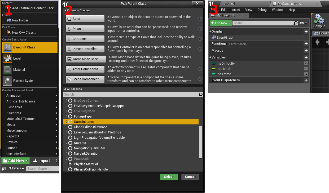Add a new variable with plus
The width and height of the screenshot is (329, 193).
pos(306,57)
